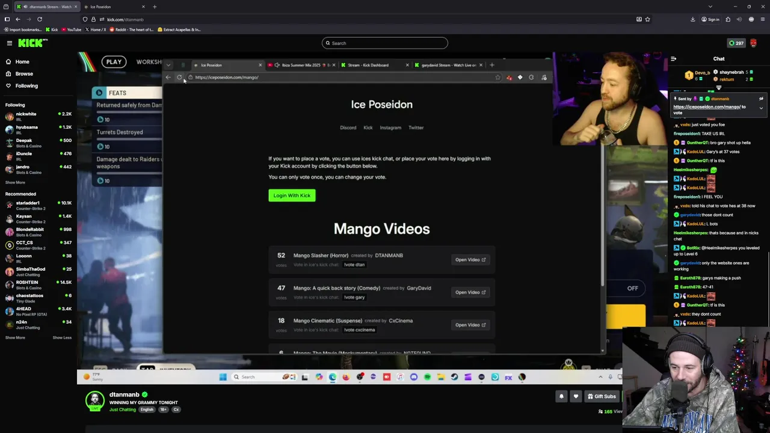
Task: Click Windows Start button in streamed taskbar
Action: [223, 377]
